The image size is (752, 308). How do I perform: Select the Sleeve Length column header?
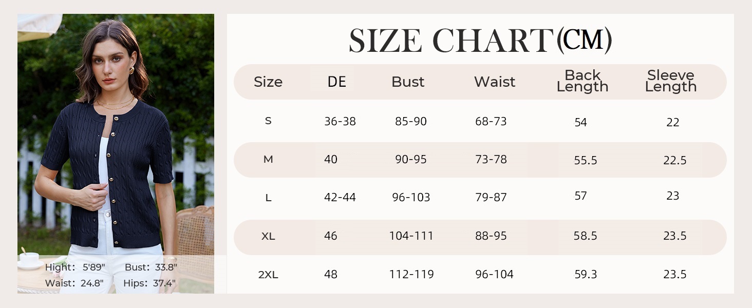(x=671, y=81)
